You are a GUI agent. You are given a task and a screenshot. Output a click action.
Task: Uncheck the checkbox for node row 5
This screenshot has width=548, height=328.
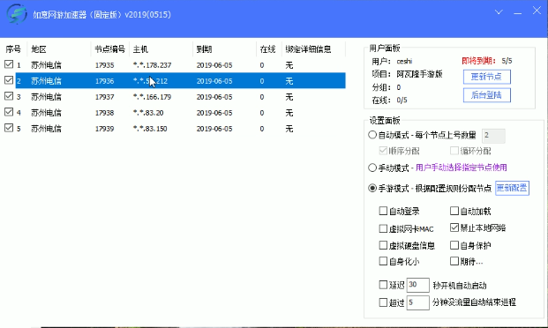9,128
